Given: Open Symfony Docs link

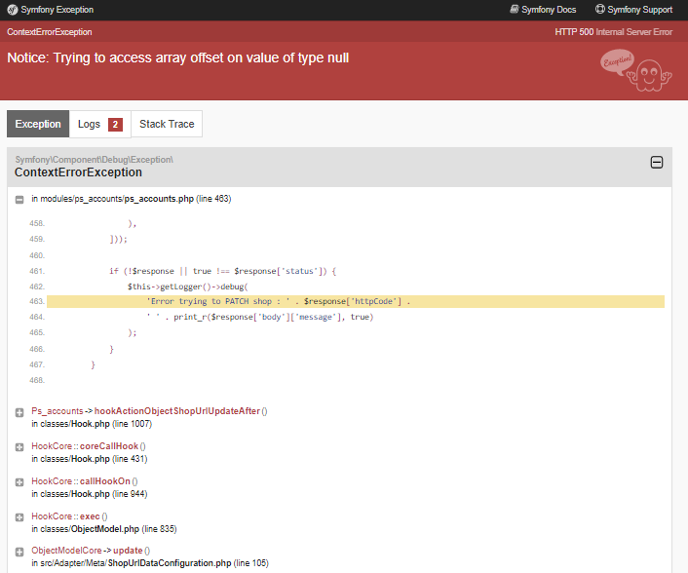Looking at the screenshot, I should tap(543, 10).
